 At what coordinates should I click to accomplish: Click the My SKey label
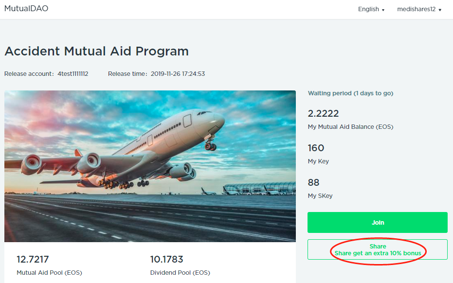tap(320, 196)
